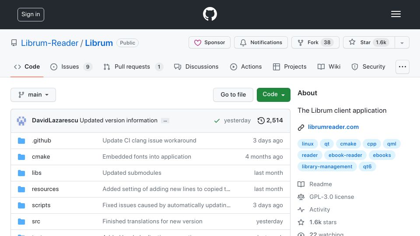
Task: Select the linux topic tag
Action: point(308,144)
